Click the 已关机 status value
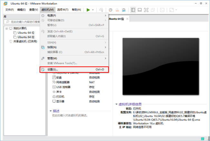 137,109
